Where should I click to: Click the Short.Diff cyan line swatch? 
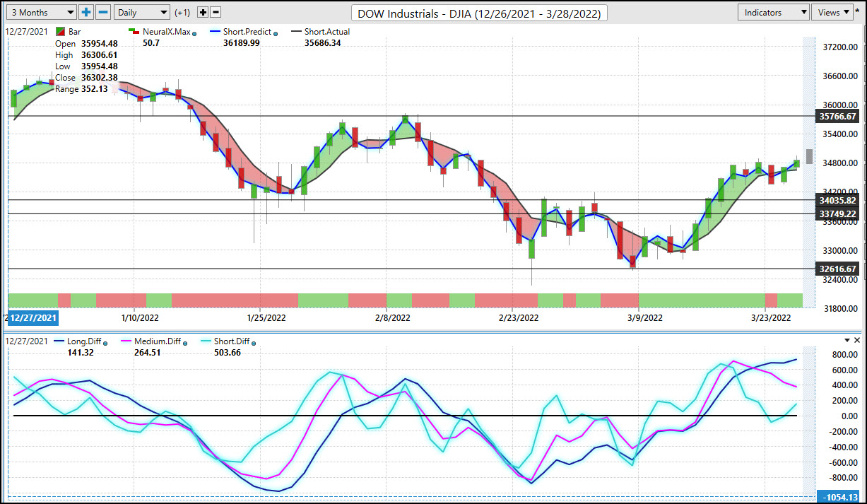[207, 341]
